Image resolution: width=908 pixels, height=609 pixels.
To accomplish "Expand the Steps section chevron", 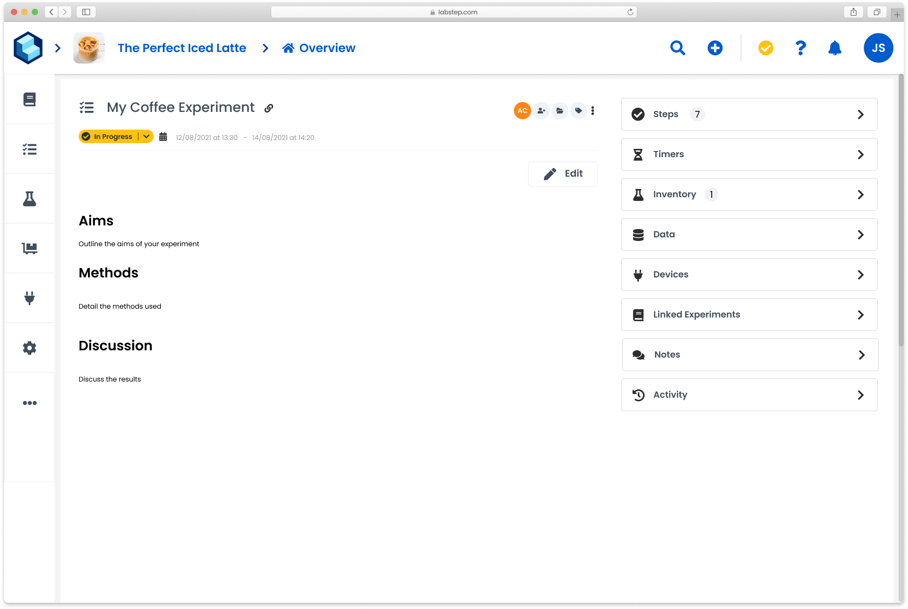I will [x=860, y=114].
